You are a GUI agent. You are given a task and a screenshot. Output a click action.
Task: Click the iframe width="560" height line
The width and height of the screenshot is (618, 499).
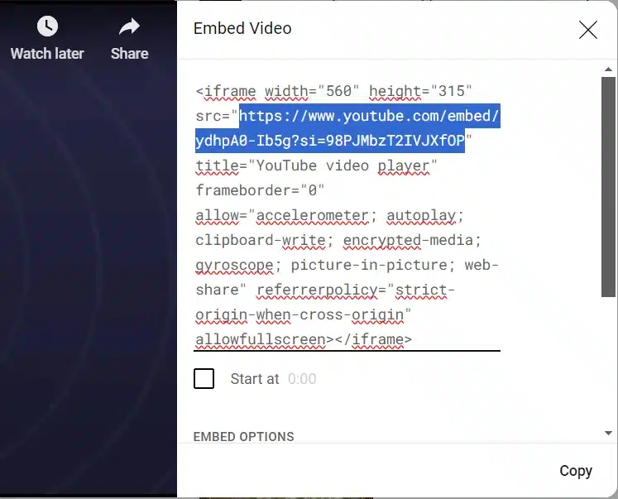click(x=333, y=91)
